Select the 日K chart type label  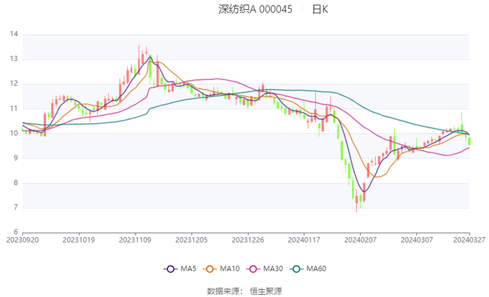click(320, 10)
